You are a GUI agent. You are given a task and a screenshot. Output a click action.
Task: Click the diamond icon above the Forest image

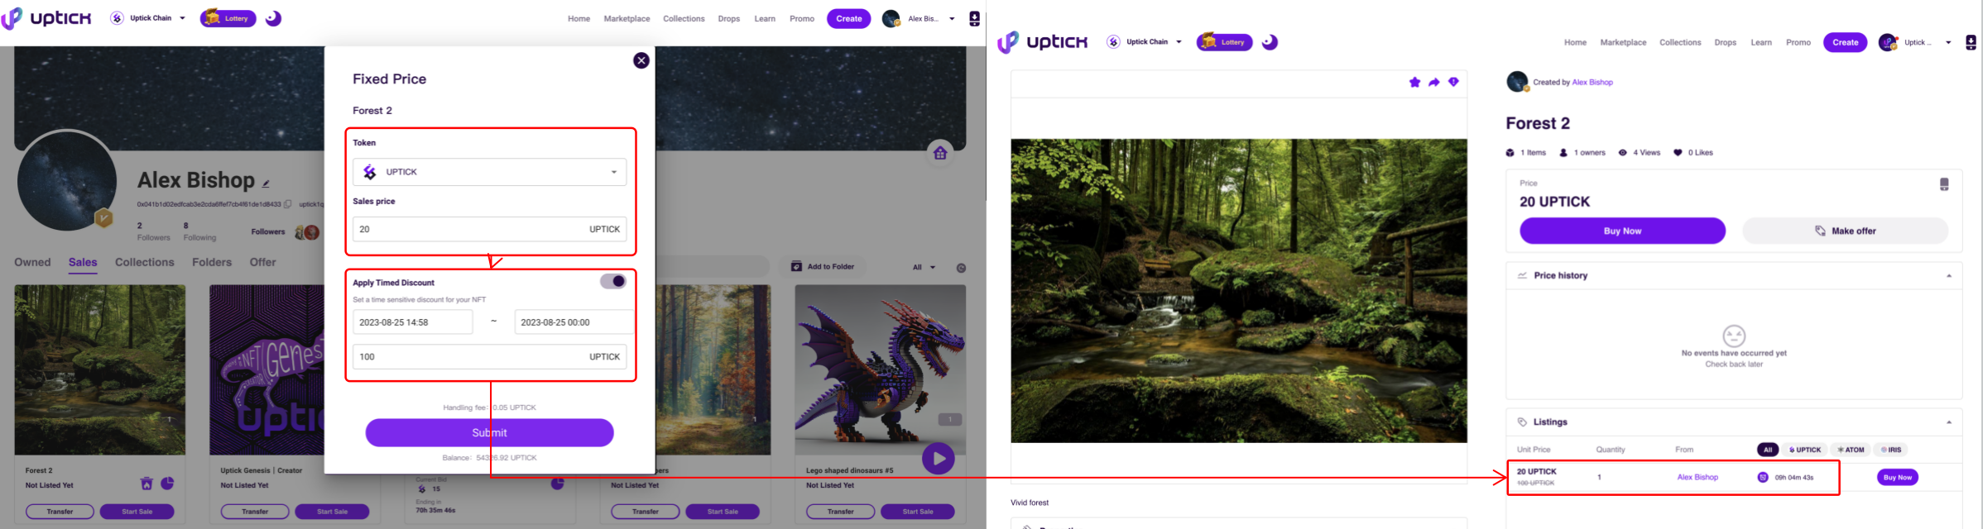(x=1453, y=82)
